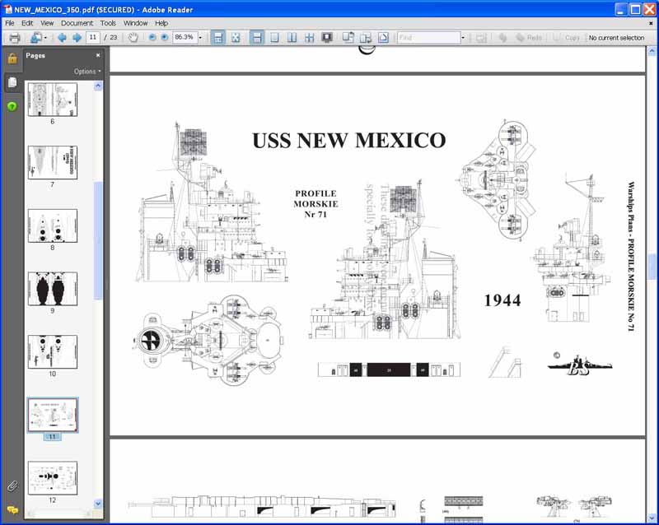659x525 pixels.
Task: Click the page number field showing 11
Action: click(x=93, y=37)
